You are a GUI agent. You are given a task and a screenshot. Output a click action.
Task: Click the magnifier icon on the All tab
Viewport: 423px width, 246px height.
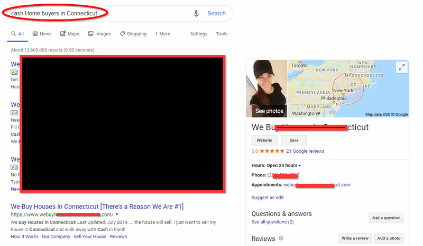pyautogui.click(x=13, y=34)
